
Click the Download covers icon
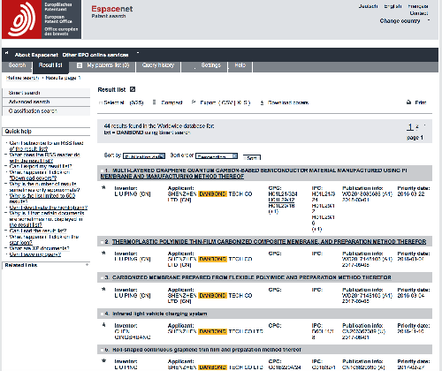(262, 102)
